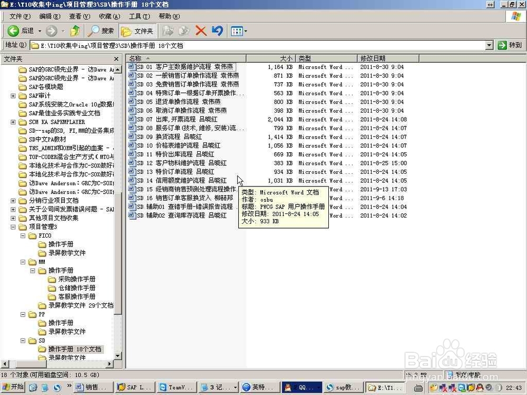The height and width of the screenshot is (395, 527).
Task: Close the Folders side pane
Action: [116, 59]
